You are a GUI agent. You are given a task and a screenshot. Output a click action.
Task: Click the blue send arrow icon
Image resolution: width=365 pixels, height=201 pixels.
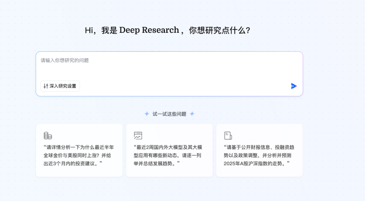(294, 86)
